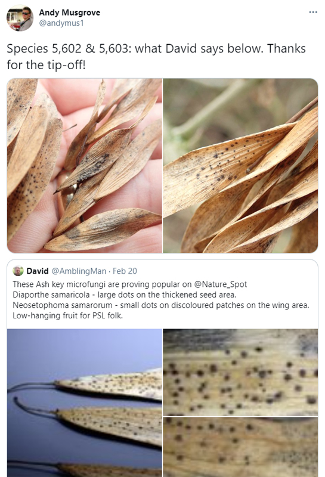The width and height of the screenshot is (325, 477).
Task: Click the Diaporthe samaricola line in quoted tweet
Action: tap(125, 295)
